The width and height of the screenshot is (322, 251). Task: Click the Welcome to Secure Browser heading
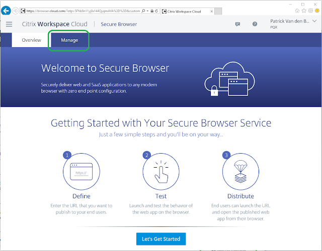105,68
